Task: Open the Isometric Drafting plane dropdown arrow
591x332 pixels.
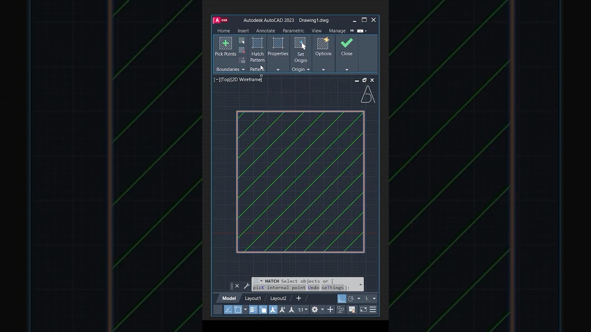Action: coord(374,298)
